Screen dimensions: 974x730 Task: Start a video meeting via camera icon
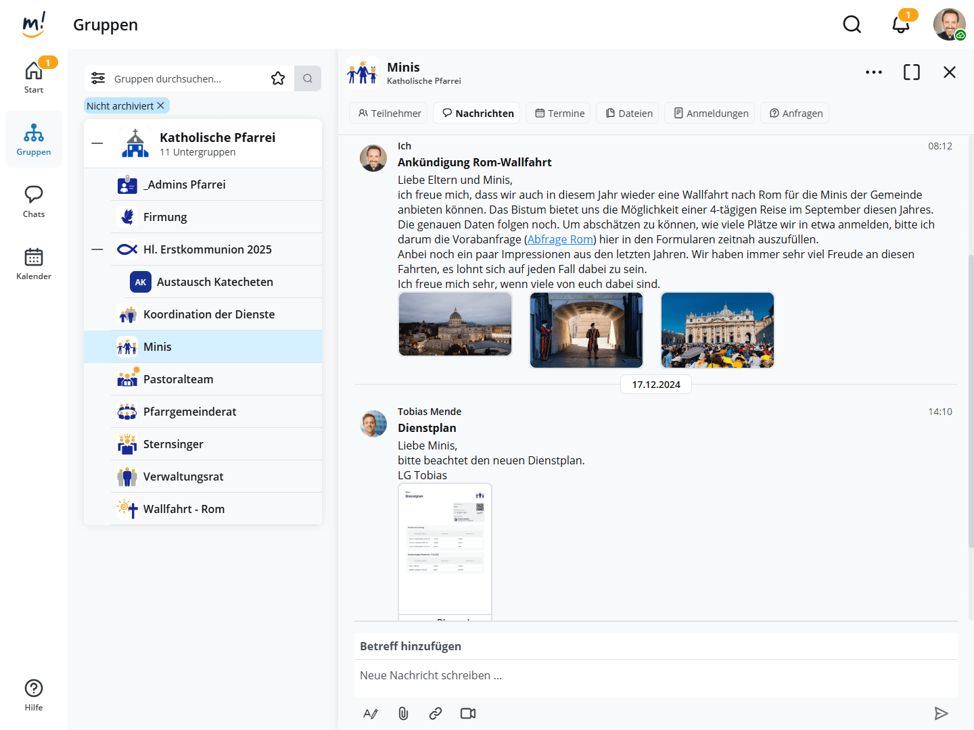coord(468,713)
